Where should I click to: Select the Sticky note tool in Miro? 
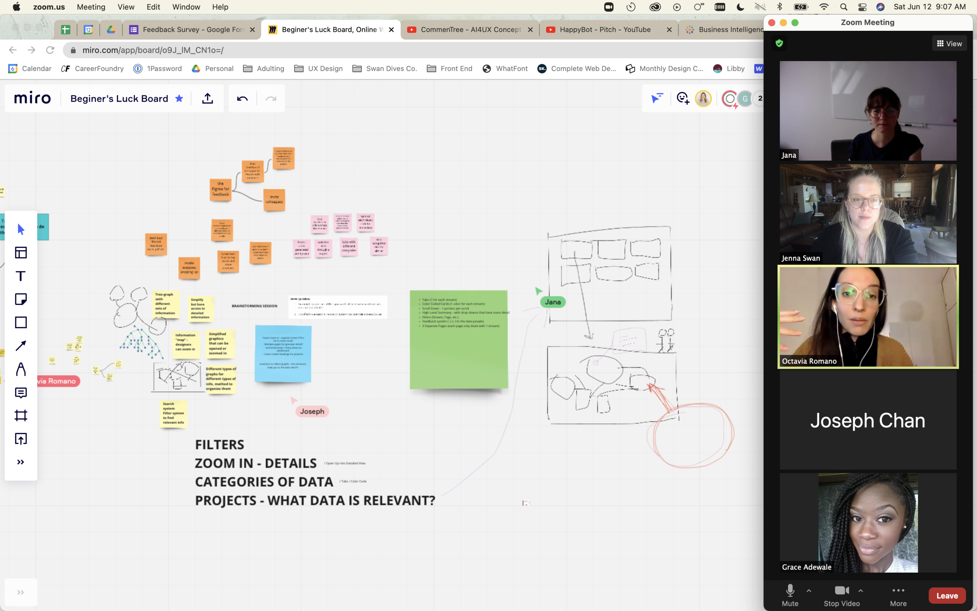coord(21,299)
